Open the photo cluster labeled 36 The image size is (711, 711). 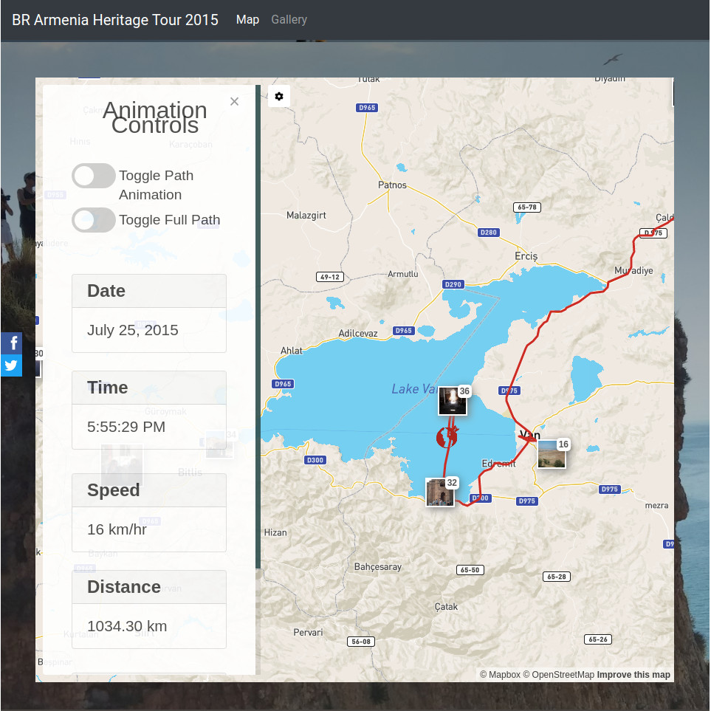point(449,400)
